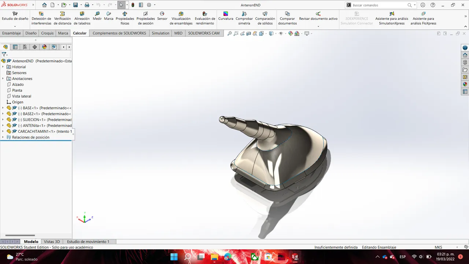
Task: Expand Relaciones de posición in the tree
Action: (3, 137)
